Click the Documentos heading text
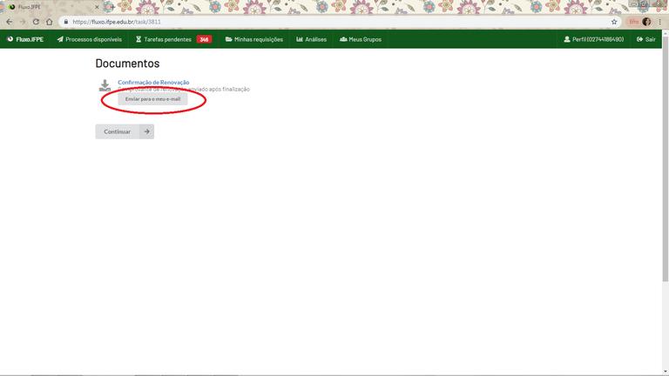Screen dimensions: 669x376 click(127, 63)
